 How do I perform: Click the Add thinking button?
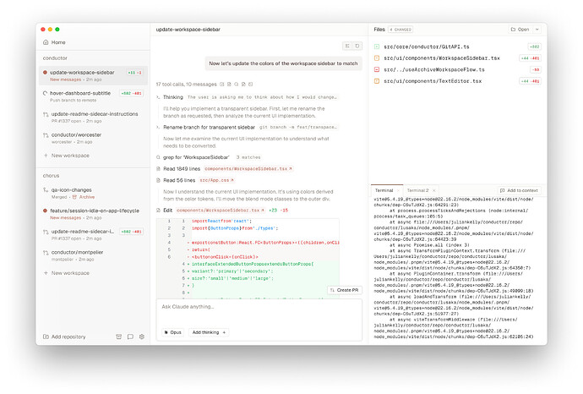click(x=209, y=332)
